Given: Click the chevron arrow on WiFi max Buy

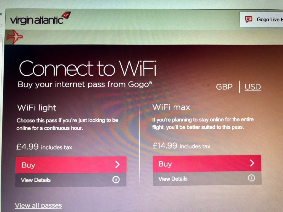Looking at the screenshot, I should click(x=252, y=163).
